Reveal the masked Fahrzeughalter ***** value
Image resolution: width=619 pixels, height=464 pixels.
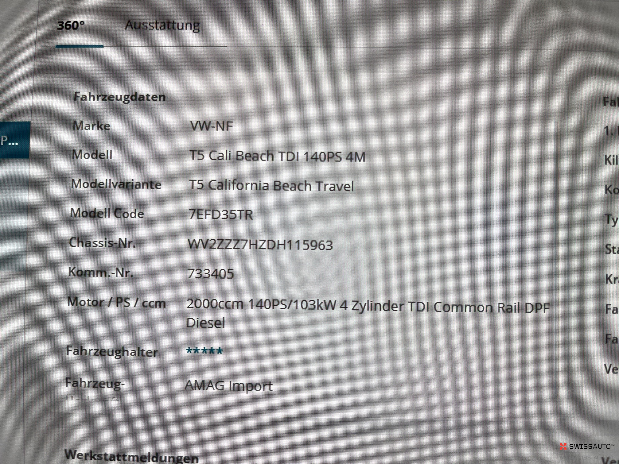pyautogui.click(x=204, y=351)
